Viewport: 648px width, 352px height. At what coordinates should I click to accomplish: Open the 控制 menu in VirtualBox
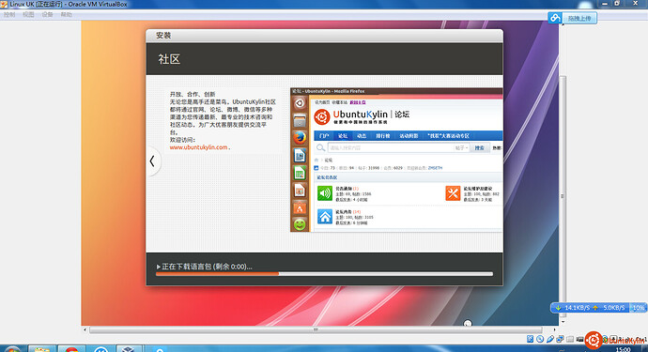click(x=9, y=14)
